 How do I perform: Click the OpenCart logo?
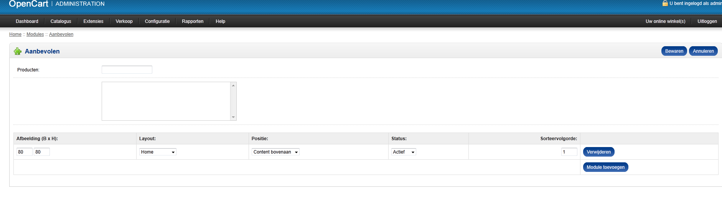pos(28,4)
